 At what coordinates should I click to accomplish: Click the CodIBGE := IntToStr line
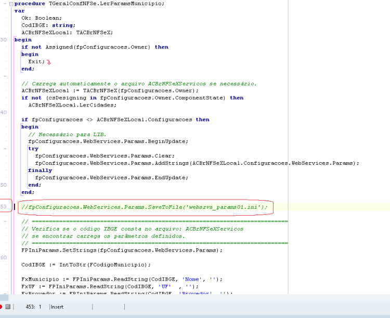pos(86,265)
